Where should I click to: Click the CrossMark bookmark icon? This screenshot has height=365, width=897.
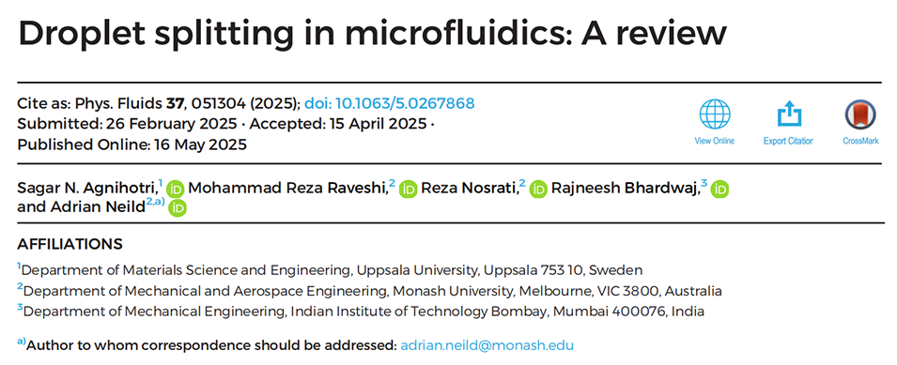860,114
